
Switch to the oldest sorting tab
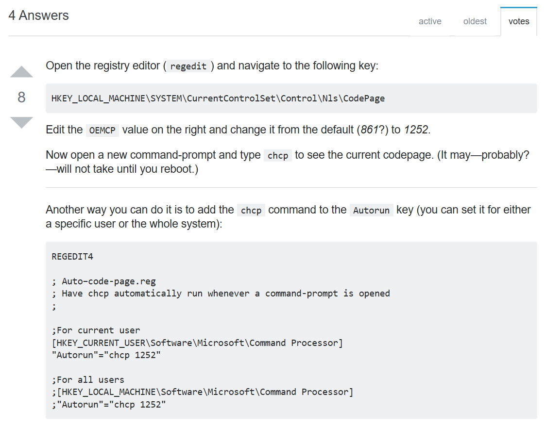(475, 21)
